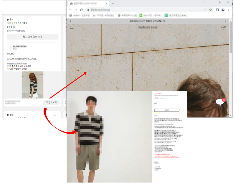Viewport: 234px width, 186px height.
Task: Open the advertiser's round profile avatar
Action: point(9,48)
